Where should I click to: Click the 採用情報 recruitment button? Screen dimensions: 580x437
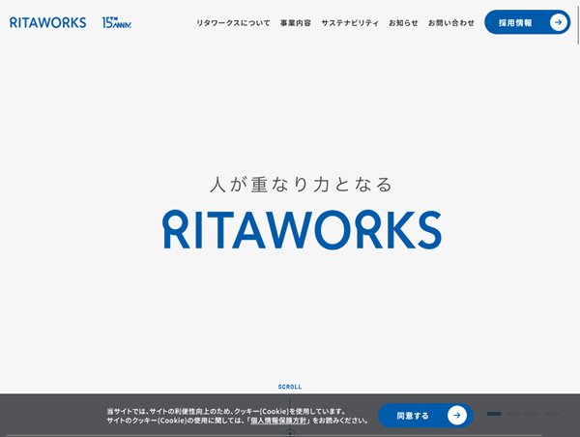tap(527, 22)
